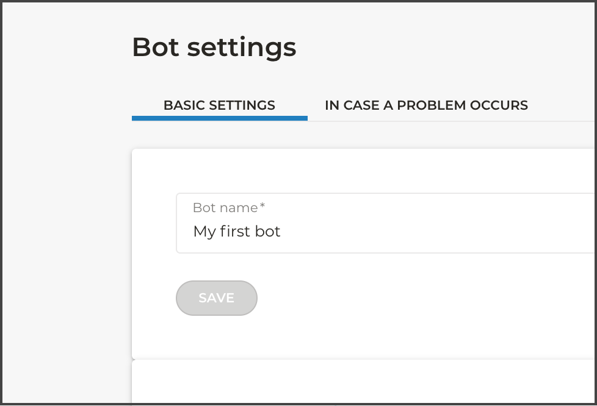Click the word 'Bot' in the page heading

click(x=155, y=47)
